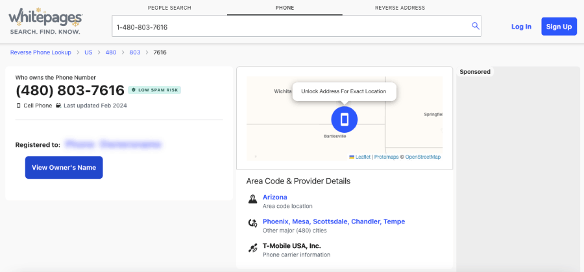Click the Arizona location pin icon

coord(252,199)
